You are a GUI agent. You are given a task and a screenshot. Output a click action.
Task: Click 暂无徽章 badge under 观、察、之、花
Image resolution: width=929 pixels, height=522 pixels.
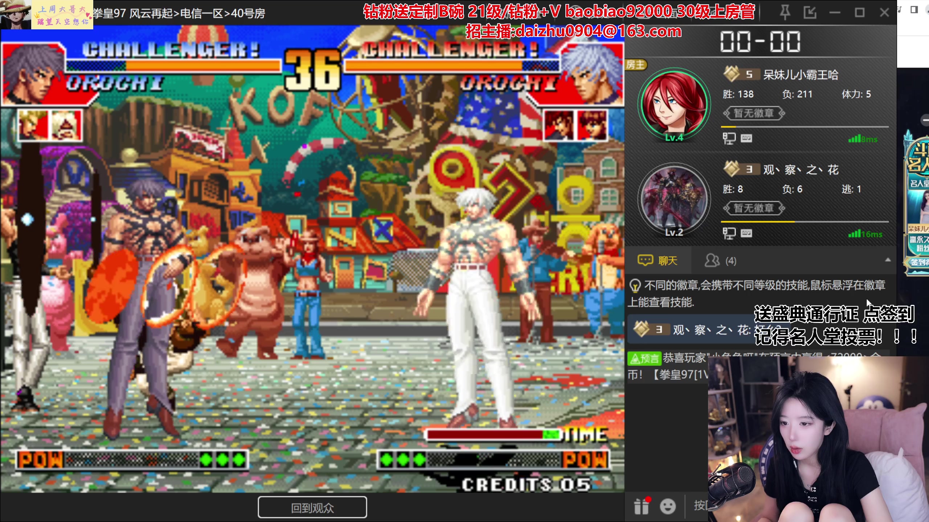point(754,208)
